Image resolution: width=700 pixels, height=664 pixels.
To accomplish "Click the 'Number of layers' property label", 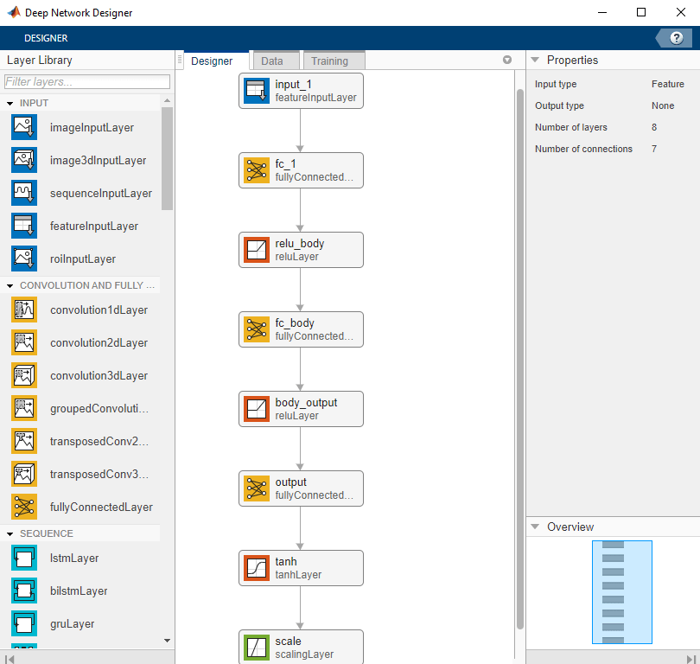I will (x=571, y=127).
